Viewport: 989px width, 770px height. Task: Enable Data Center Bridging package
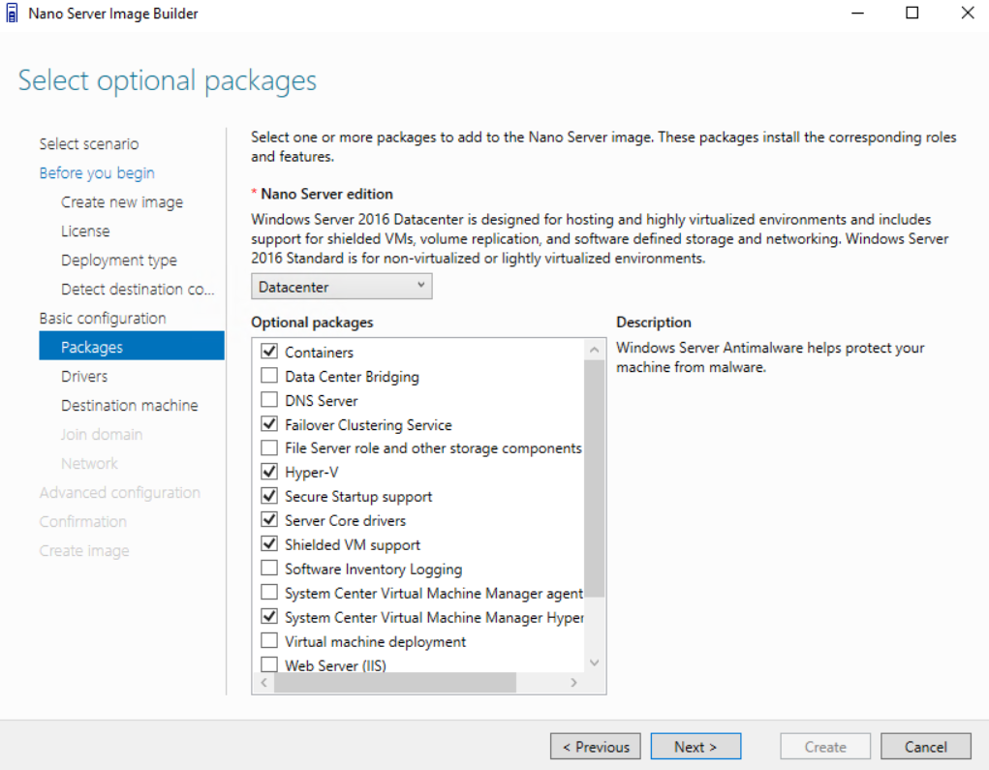click(x=269, y=375)
